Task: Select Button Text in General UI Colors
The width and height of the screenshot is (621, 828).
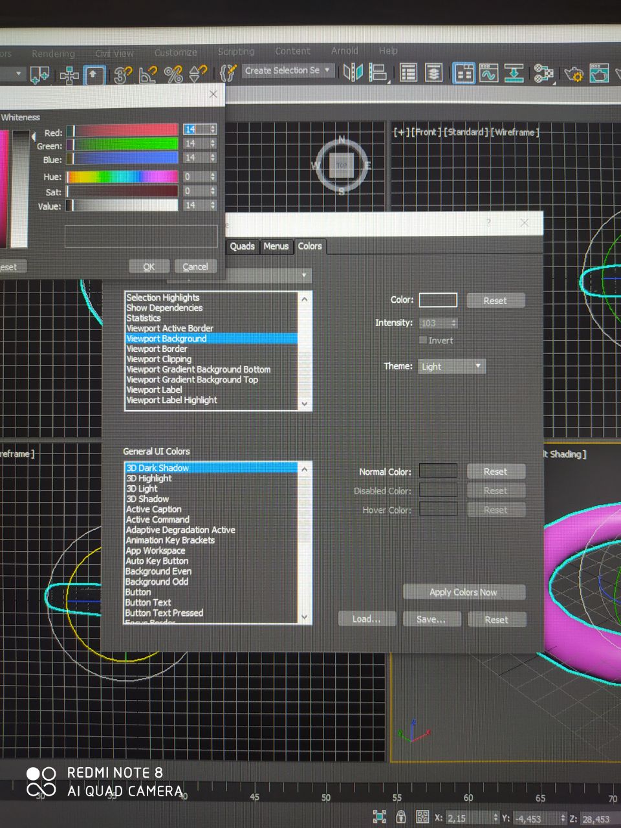Action: [x=212, y=602]
